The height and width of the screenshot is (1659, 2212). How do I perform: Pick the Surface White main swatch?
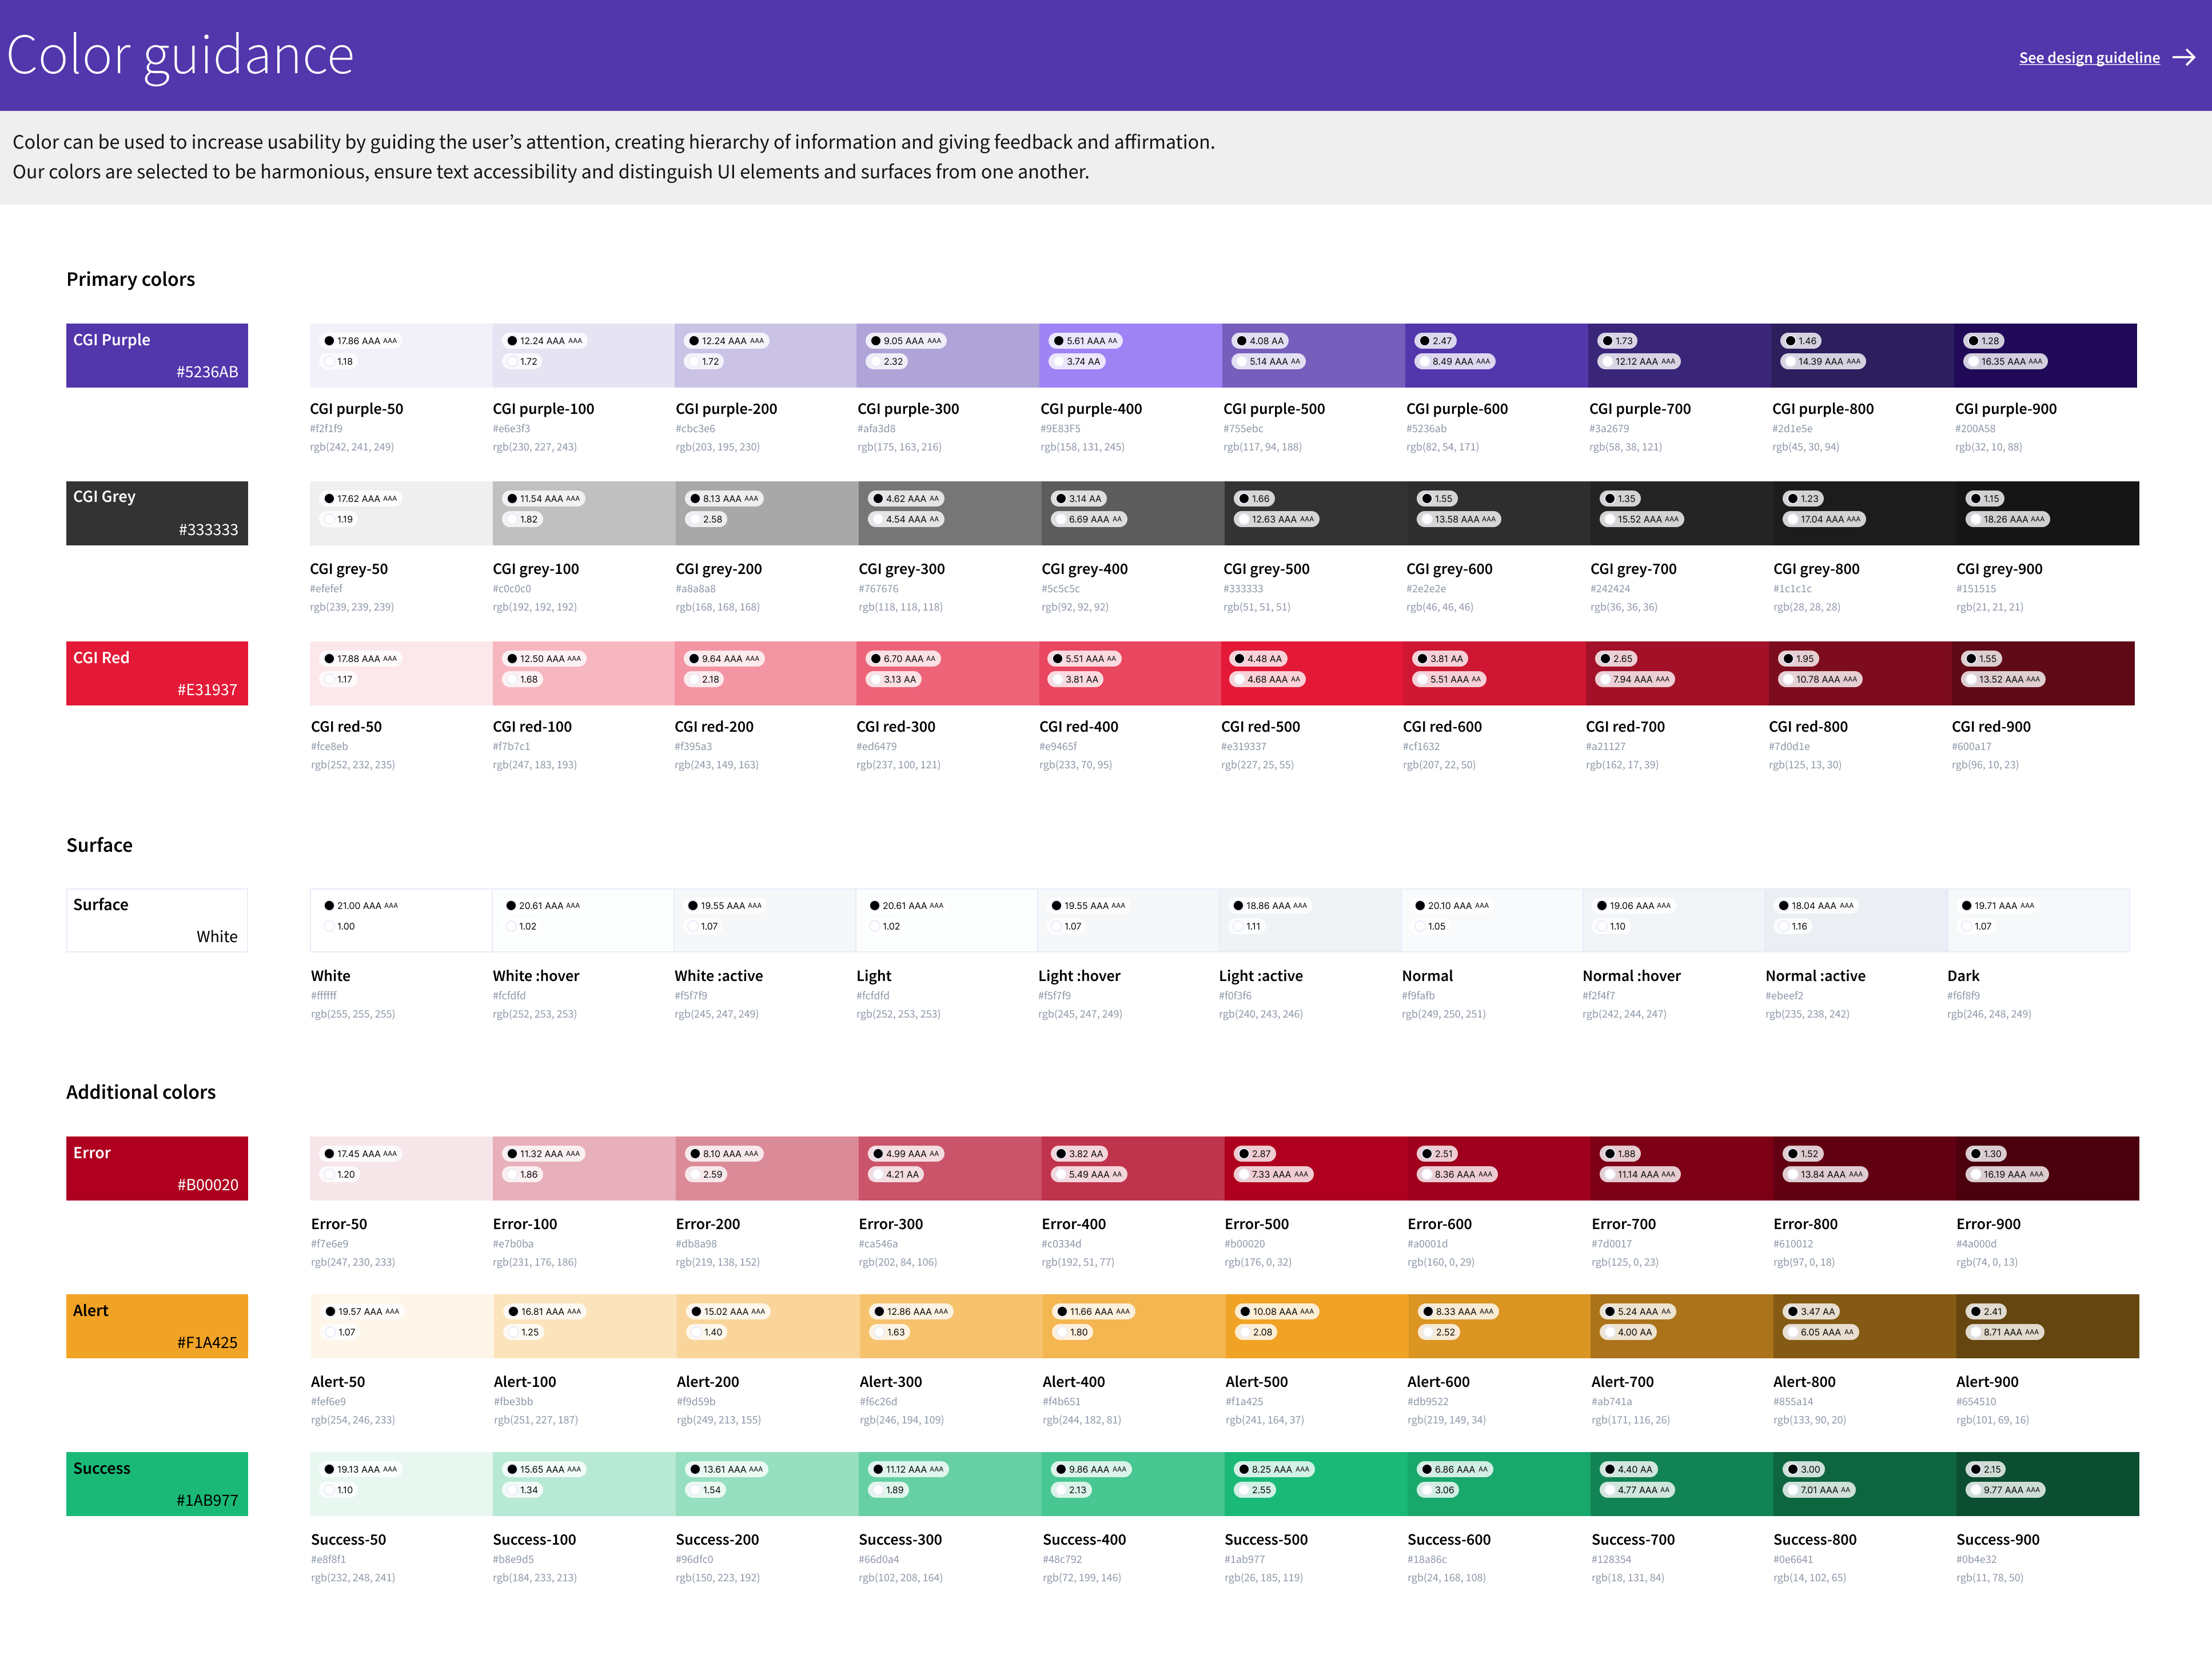pos(157,920)
